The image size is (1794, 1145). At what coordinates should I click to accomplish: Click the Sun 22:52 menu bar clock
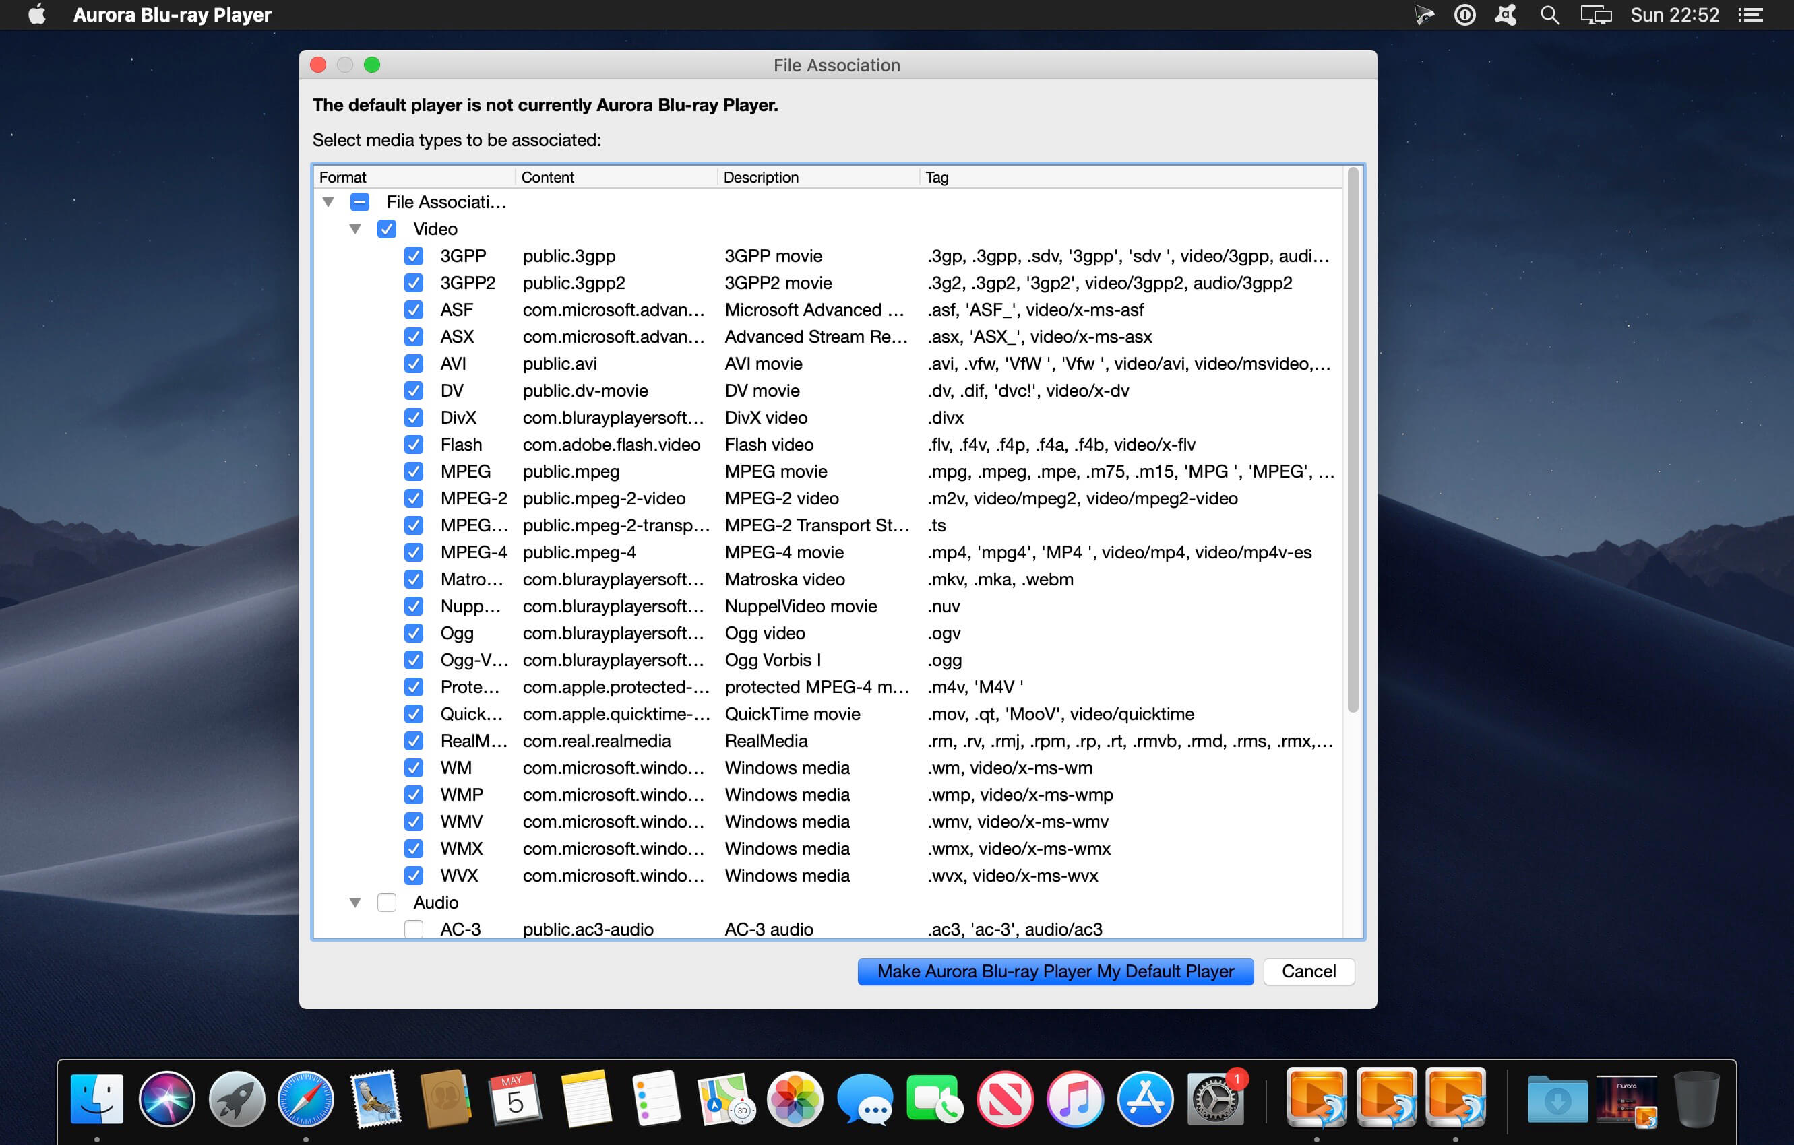coord(1675,15)
